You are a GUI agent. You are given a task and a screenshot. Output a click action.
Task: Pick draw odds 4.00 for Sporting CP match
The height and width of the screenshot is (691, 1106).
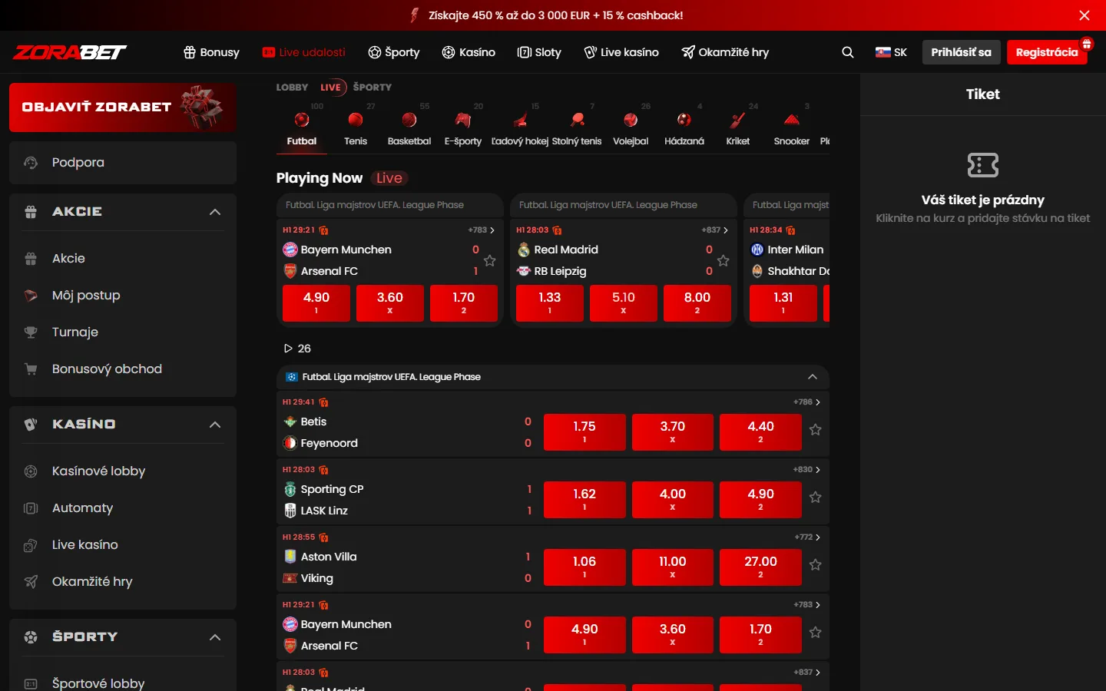[x=673, y=500]
